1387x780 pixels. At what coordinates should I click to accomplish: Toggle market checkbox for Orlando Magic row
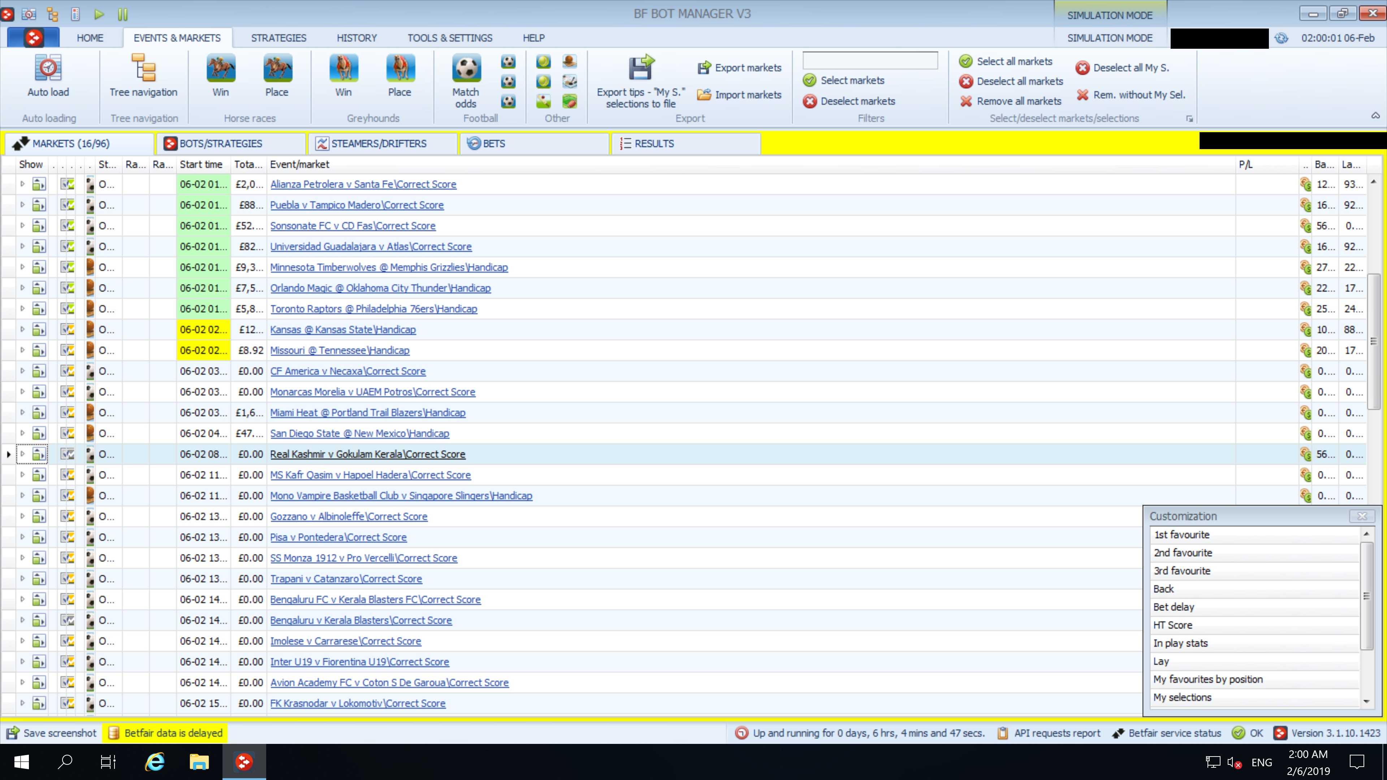tap(67, 288)
